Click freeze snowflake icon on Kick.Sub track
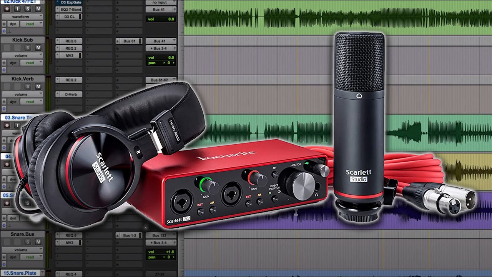This screenshot has height=277, width=492. 4,63
